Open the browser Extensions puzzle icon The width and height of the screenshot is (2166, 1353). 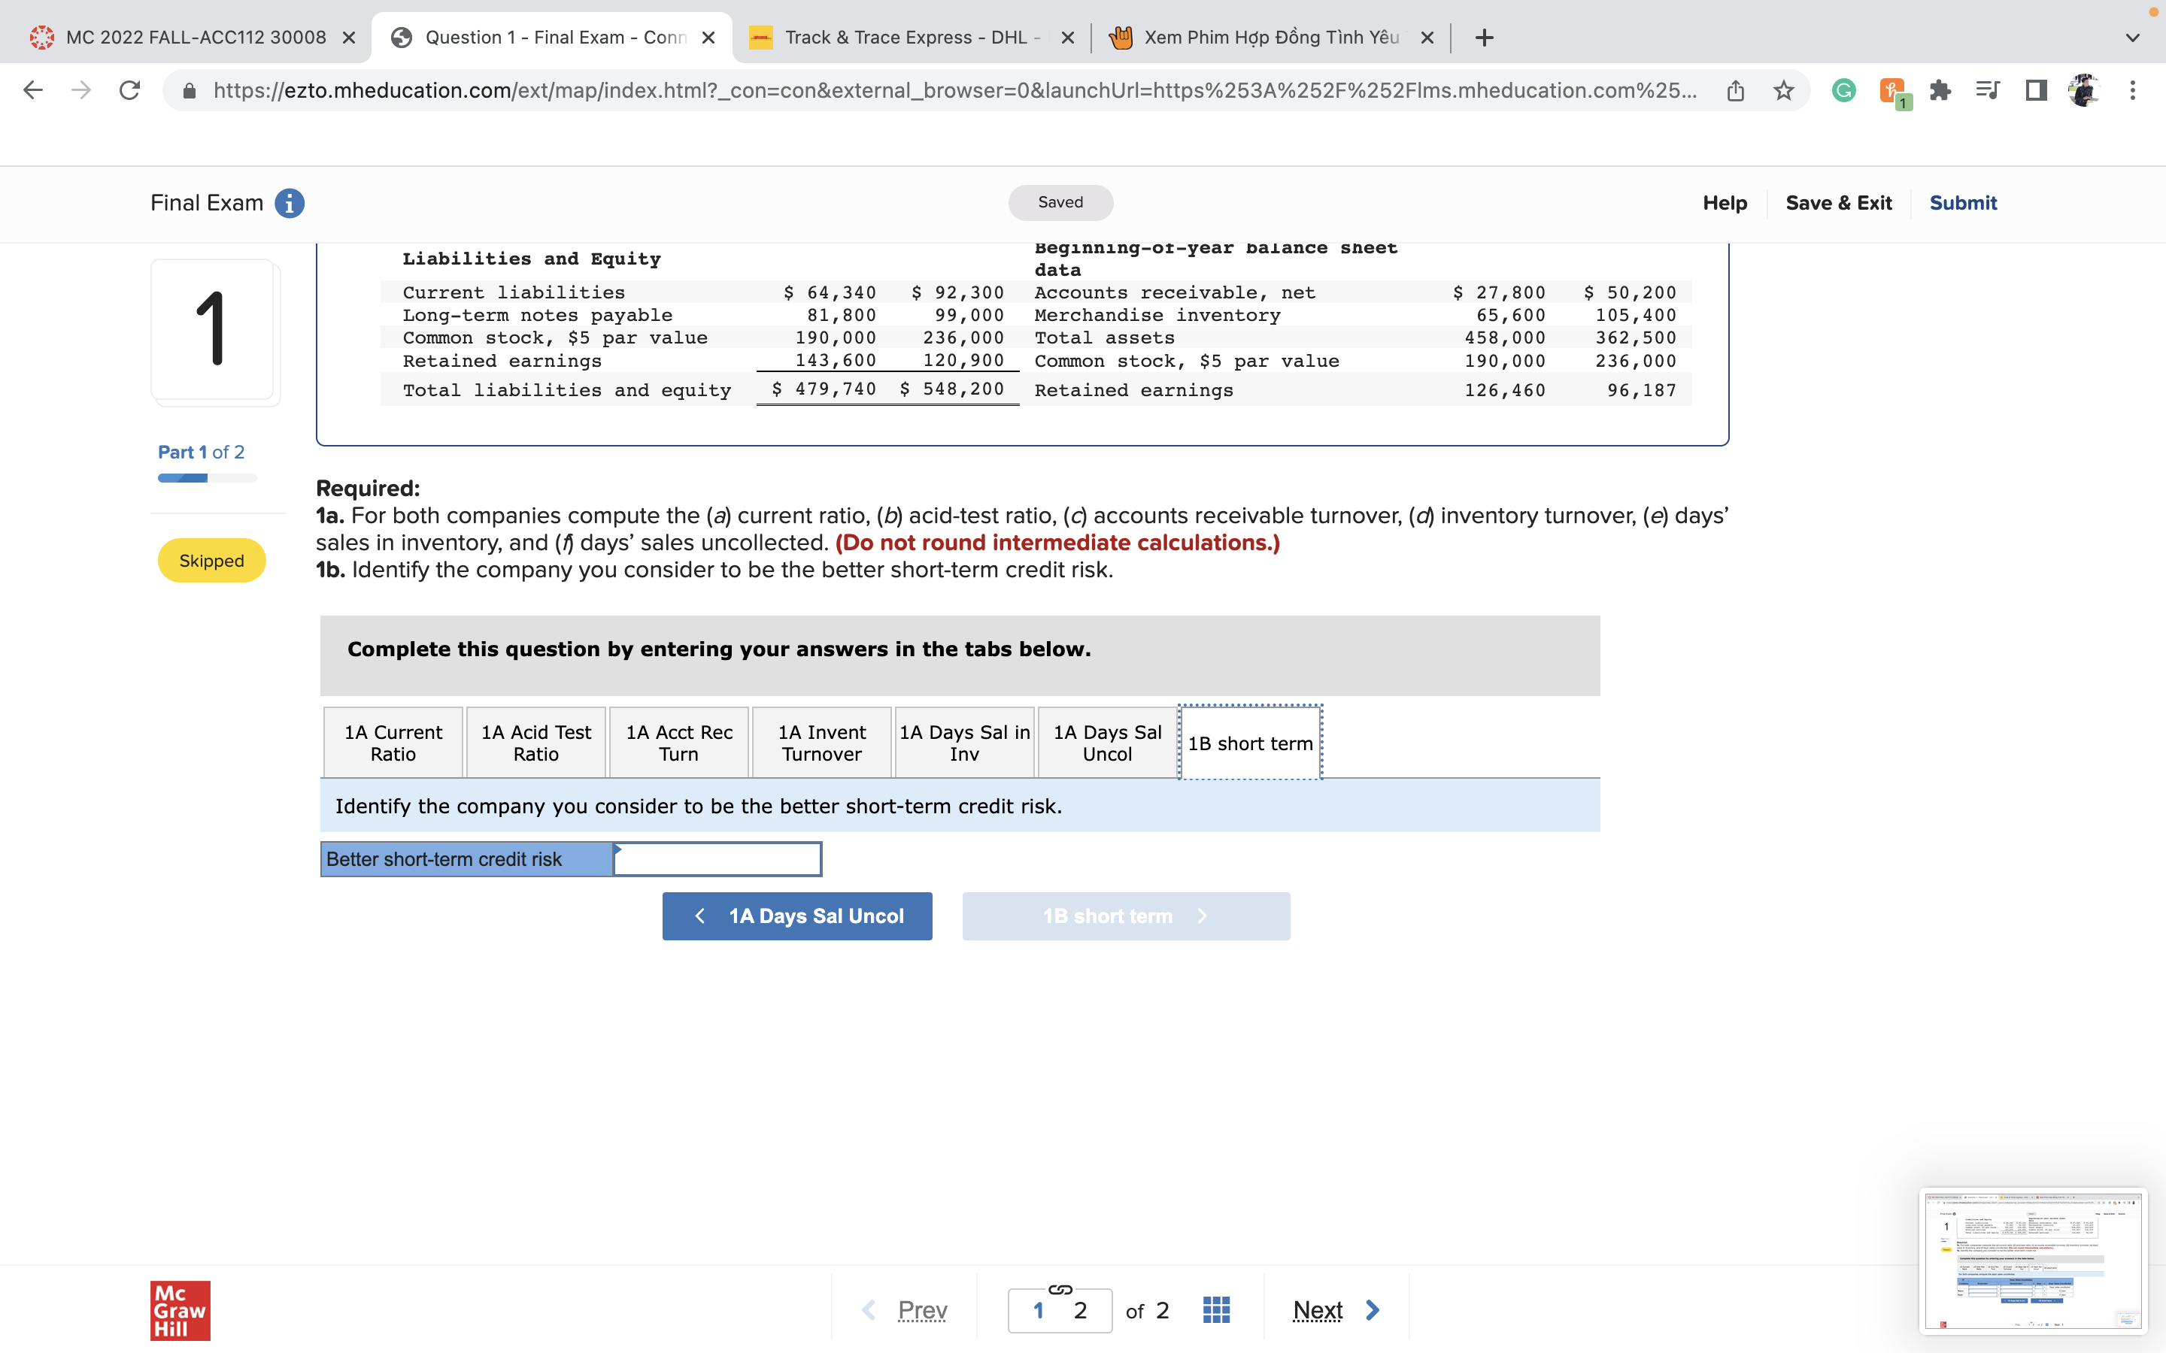[x=1940, y=90]
